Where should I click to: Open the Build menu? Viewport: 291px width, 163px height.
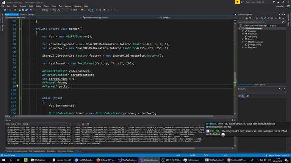pyautogui.click(x=31, y=6)
